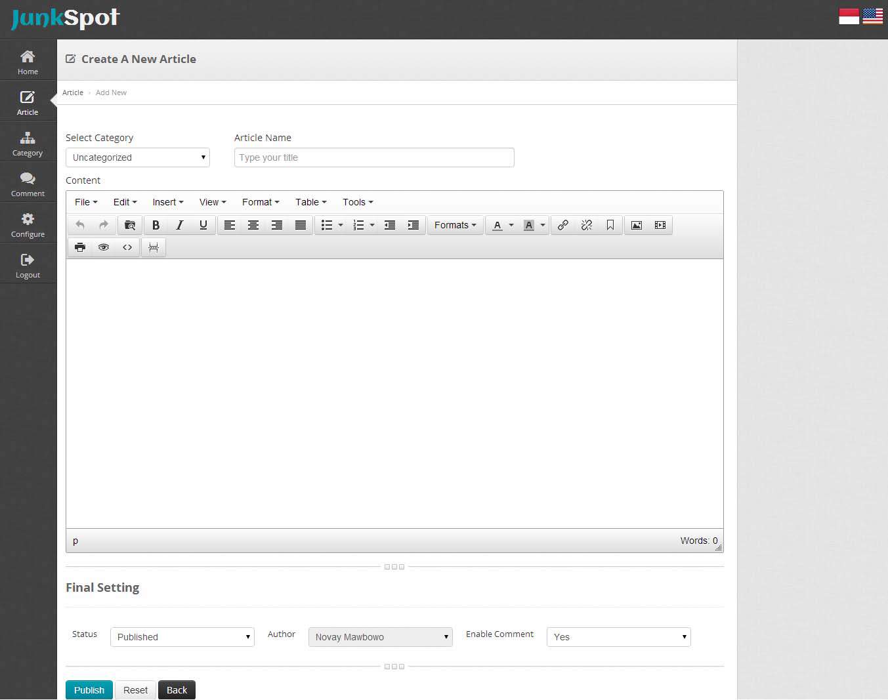Preview content with eye icon
This screenshot has width=888, height=700.
(x=104, y=247)
